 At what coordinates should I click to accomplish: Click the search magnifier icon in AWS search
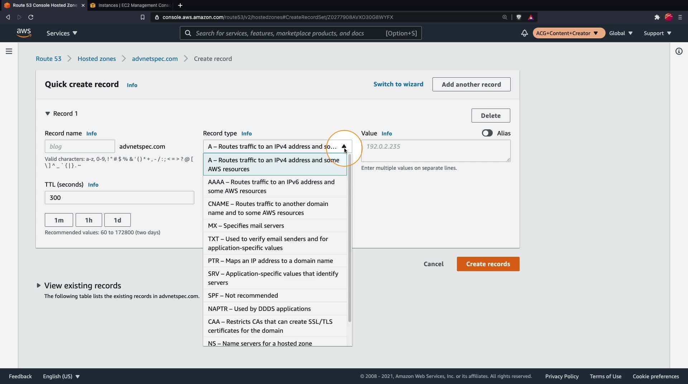tap(188, 33)
